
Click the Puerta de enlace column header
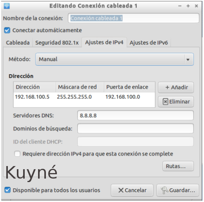pyautogui.click(x=129, y=87)
